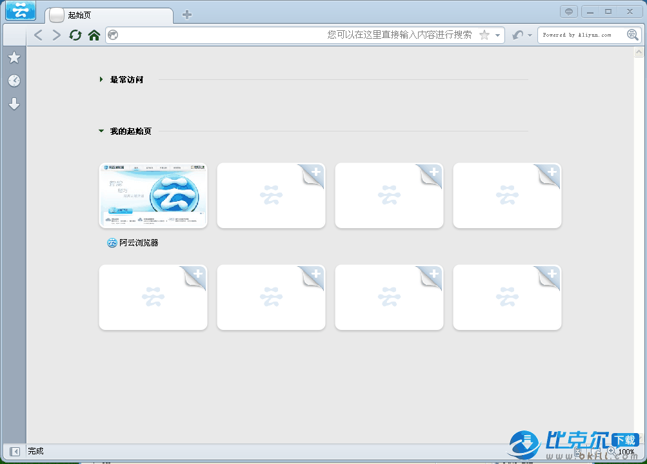Click the forward navigation arrow
647x464 pixels.
[x=57, y=35]
